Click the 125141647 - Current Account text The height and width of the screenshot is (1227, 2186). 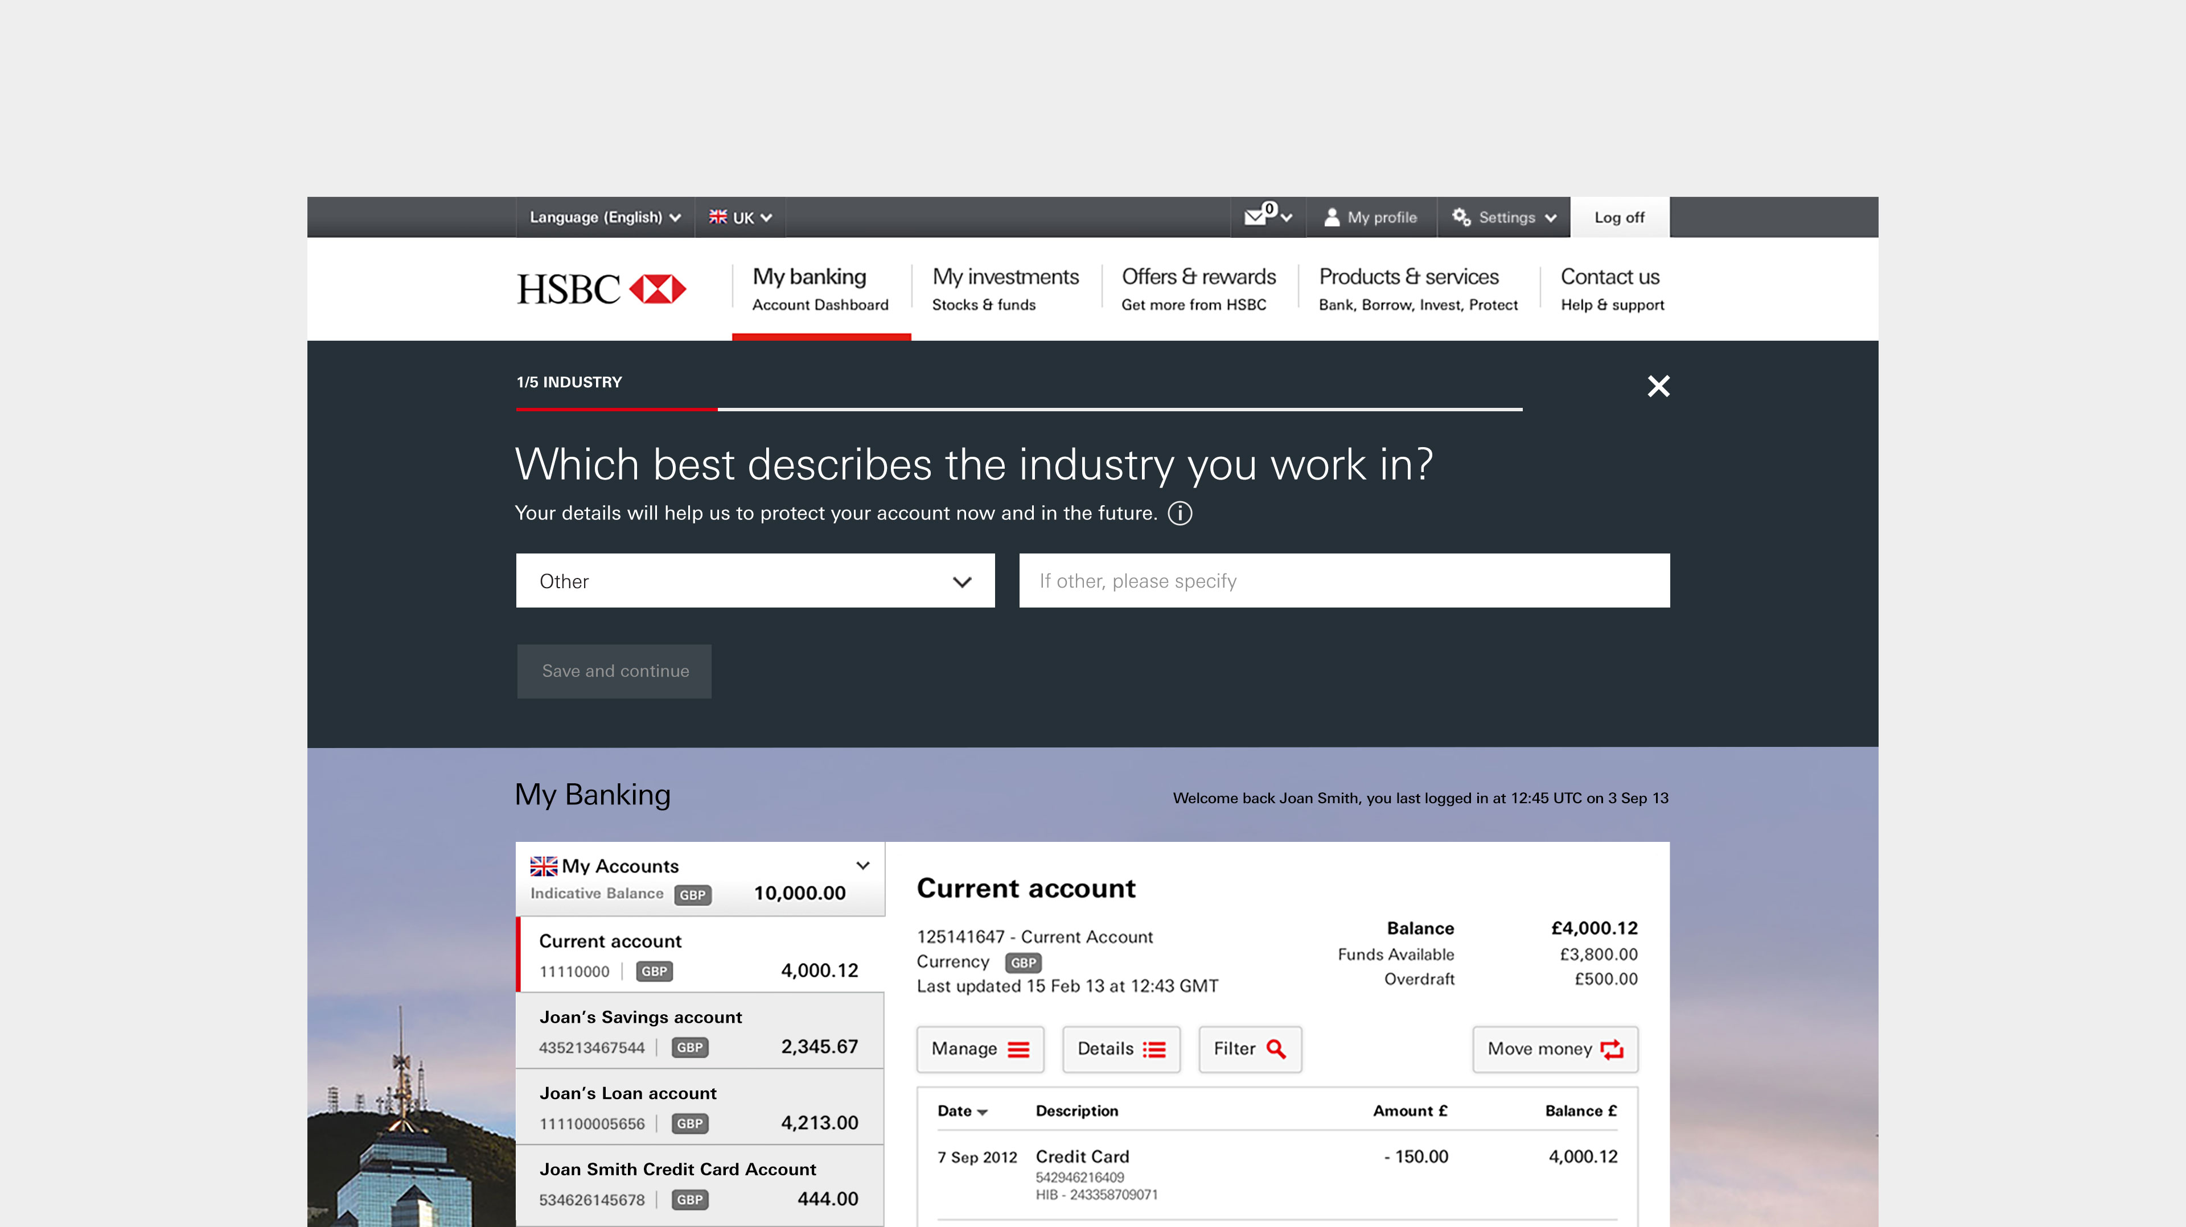(x=1034, y=937)
